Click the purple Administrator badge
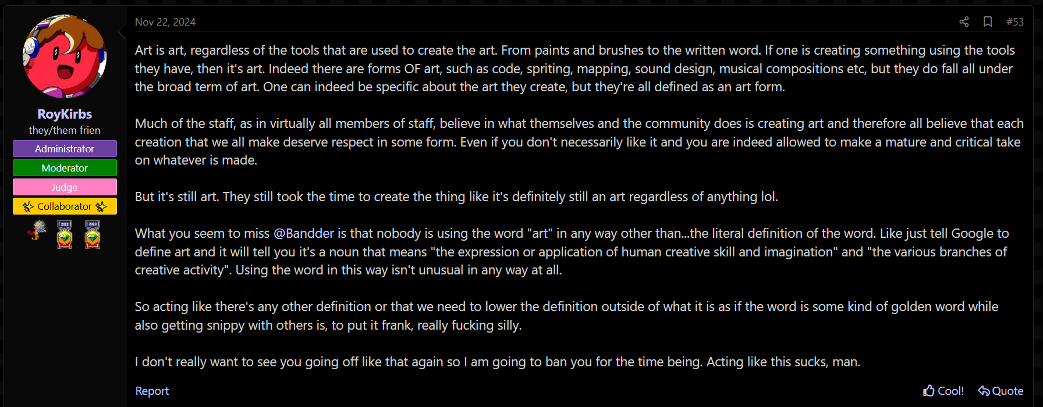Viewport: 1043px width, 407px height. click(65, 149)
